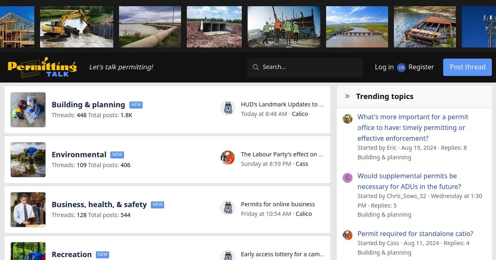
Task: Open Cass's avatar beside the Labour Party thread
Action: [228, 158]
